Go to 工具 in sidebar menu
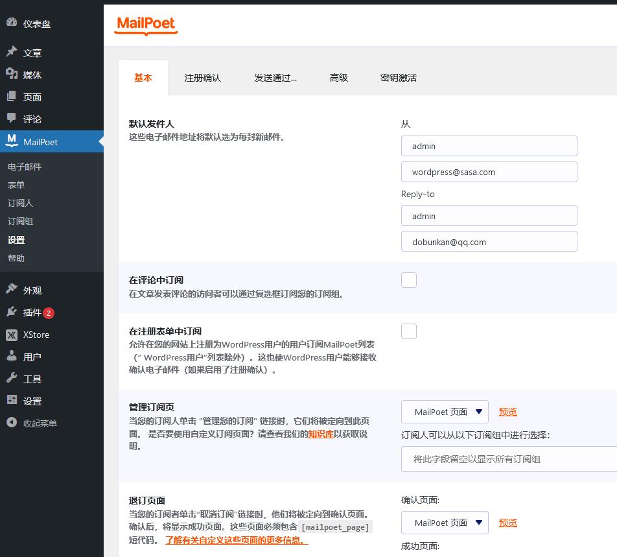The width and height of the screenshot is (617, 557). [x=32, y=379]
